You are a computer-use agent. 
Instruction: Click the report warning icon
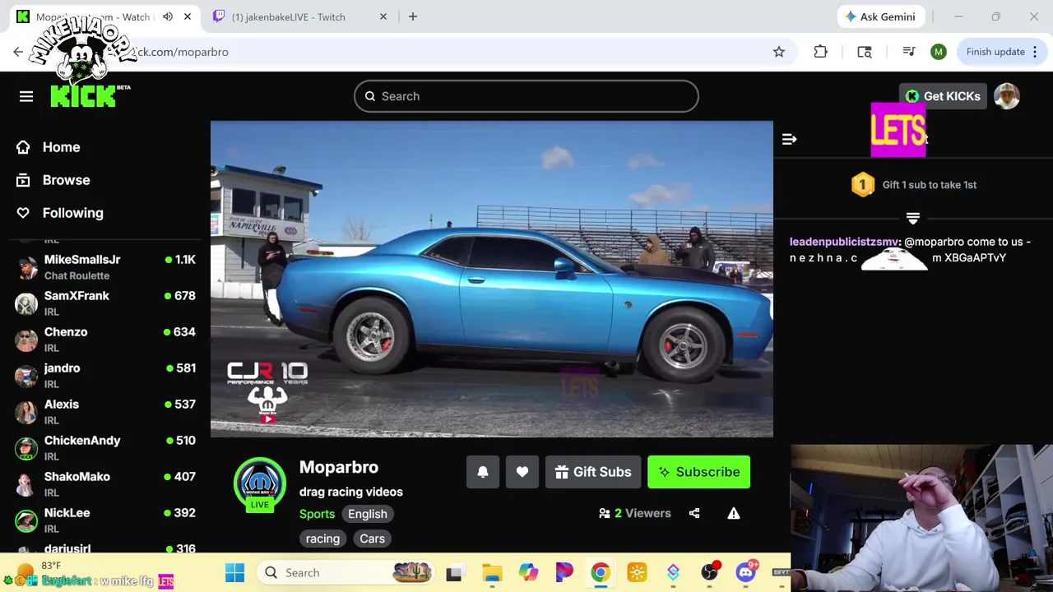pyautogui.click(x=734, y=513)
